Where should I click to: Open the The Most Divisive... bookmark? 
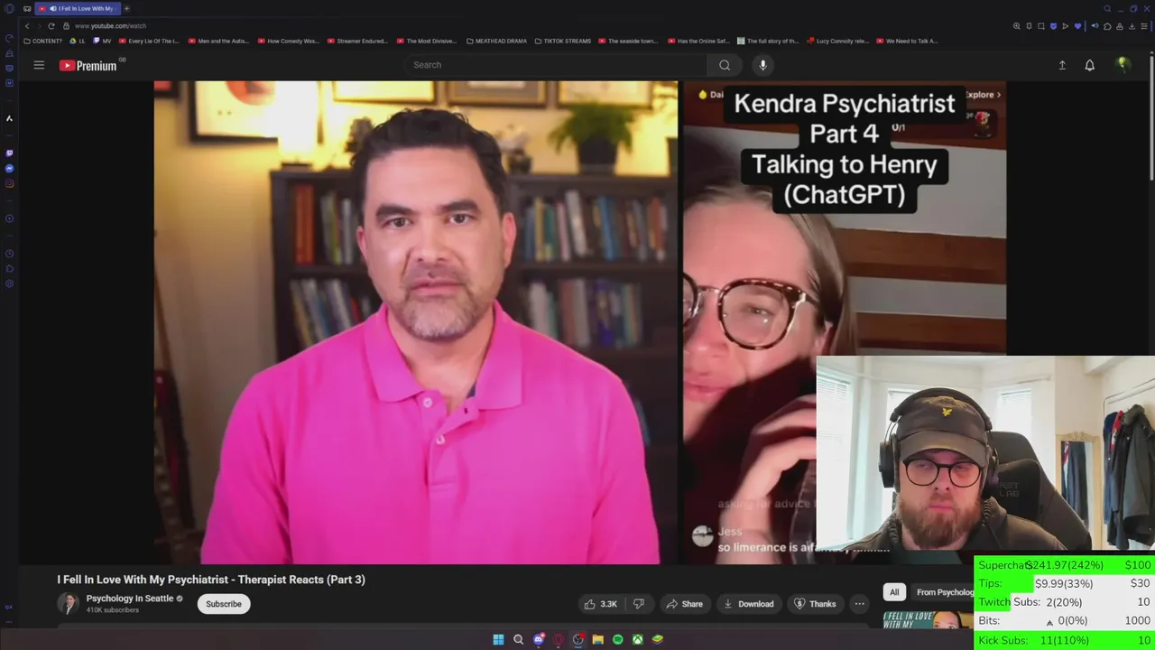[x=427, y=41]
